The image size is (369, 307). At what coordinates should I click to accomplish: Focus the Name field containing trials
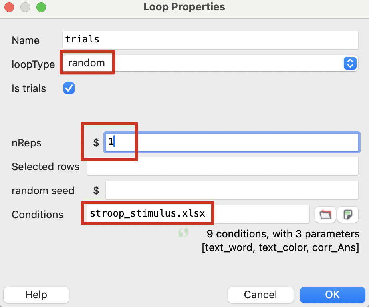(x=210, y=40)
